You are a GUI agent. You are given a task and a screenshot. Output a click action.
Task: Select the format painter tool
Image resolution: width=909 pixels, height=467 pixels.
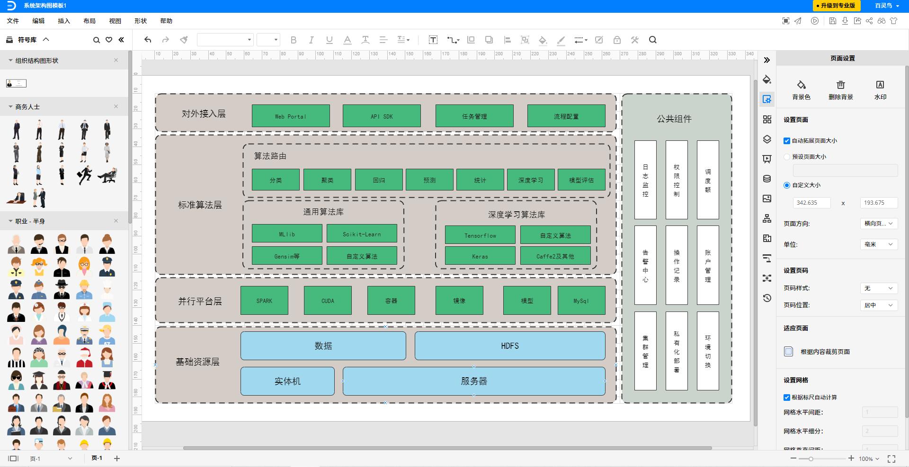(184, 40)
